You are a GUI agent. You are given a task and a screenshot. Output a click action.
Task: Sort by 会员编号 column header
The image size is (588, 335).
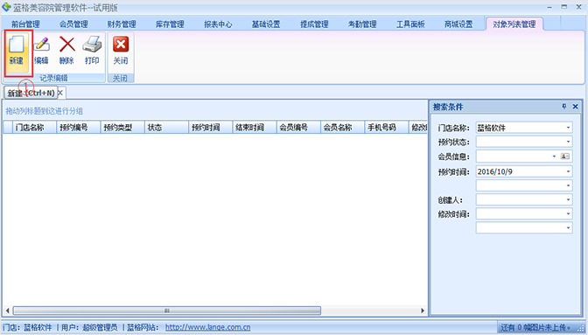(298, 128)
